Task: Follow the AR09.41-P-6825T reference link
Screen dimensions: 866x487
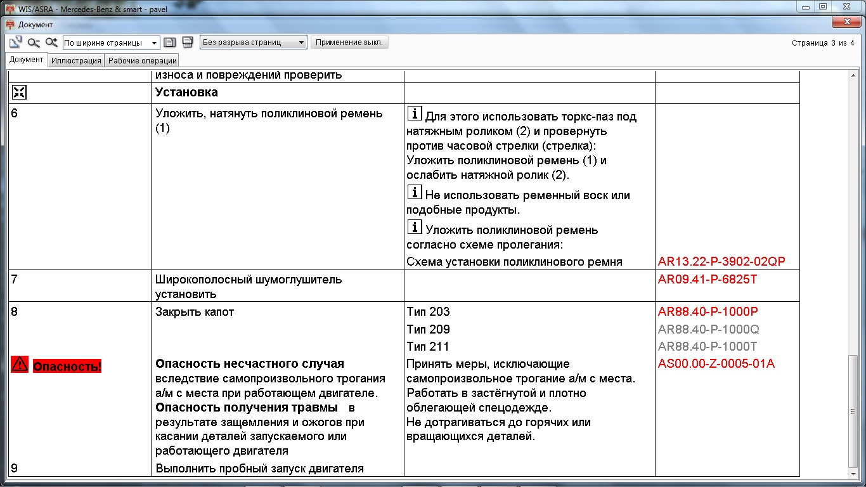Action: (x=707, y=280)
